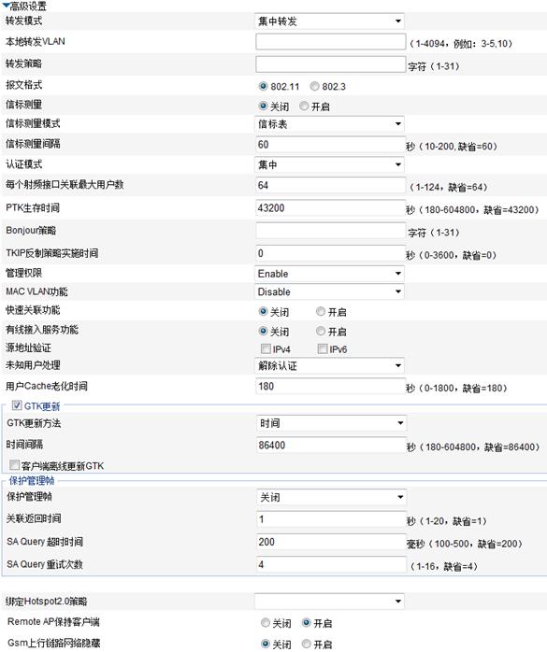Set 快速关联功能 to 关闭
Screen dimensions: 547x652
point(263,311)
